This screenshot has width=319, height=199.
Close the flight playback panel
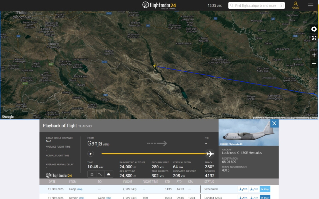274,124
